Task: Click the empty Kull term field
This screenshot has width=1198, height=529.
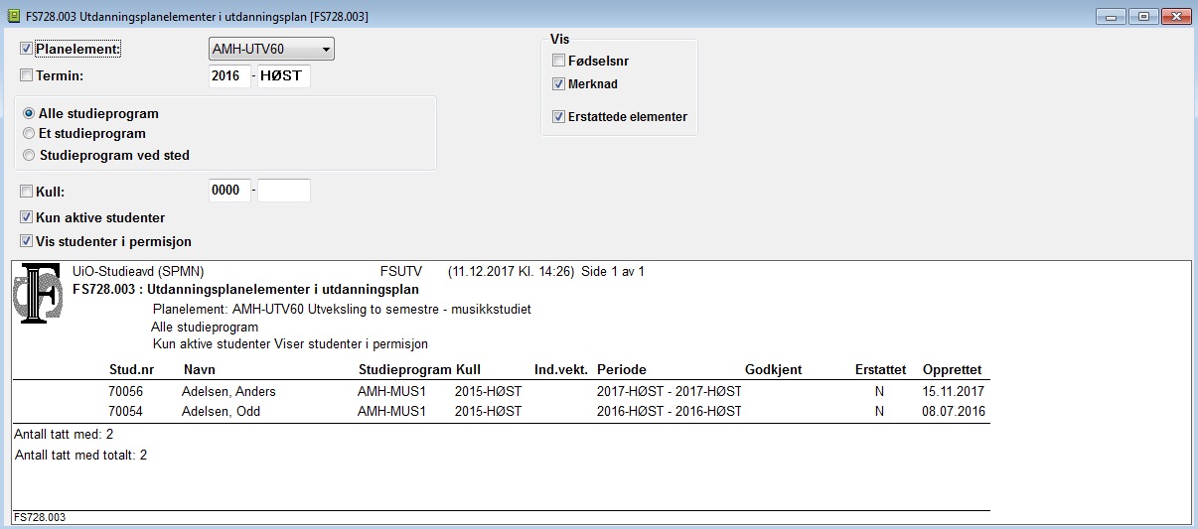Action: point(284,191)
